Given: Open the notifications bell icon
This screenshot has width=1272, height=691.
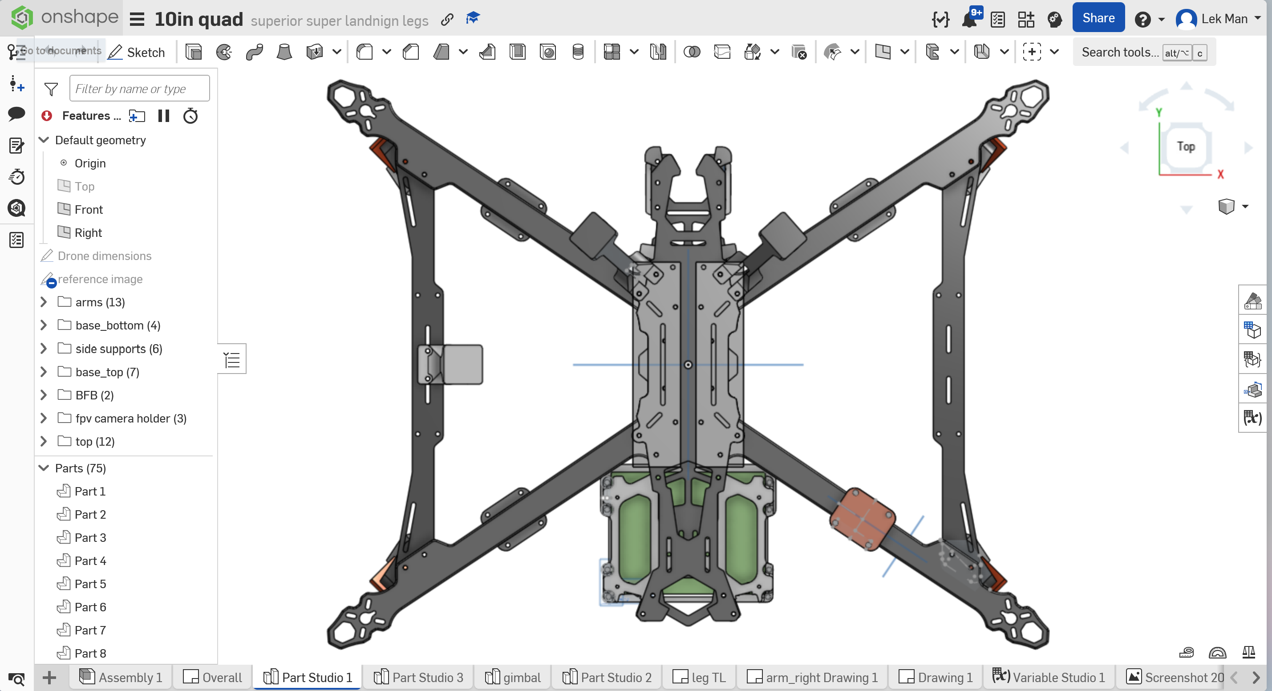Looking at the screenshot, I should [x=970, y=19].
